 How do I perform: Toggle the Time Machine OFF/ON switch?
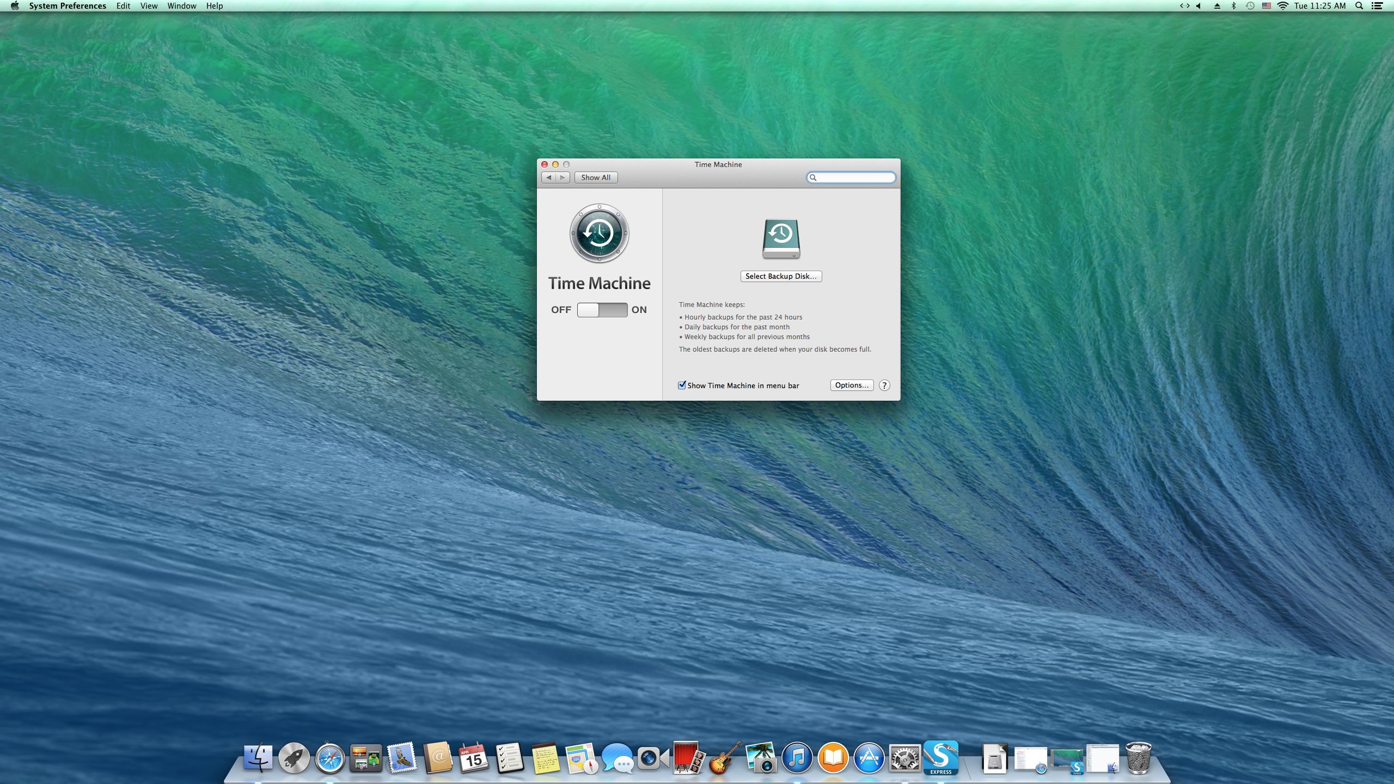coord(602,310)
